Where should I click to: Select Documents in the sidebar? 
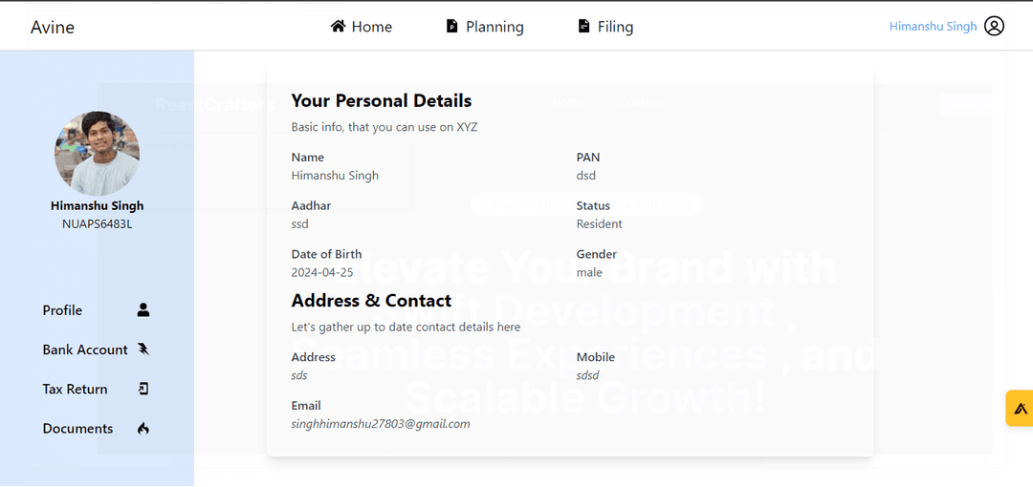click(x=77, y=429)
